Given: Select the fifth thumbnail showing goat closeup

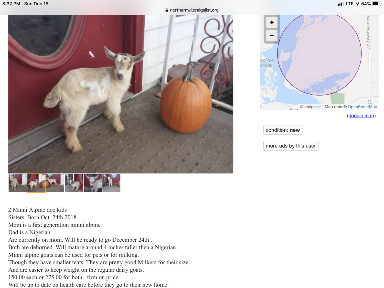Looking at the screenshot, I should pyautogui.click(x=93, y=183).
